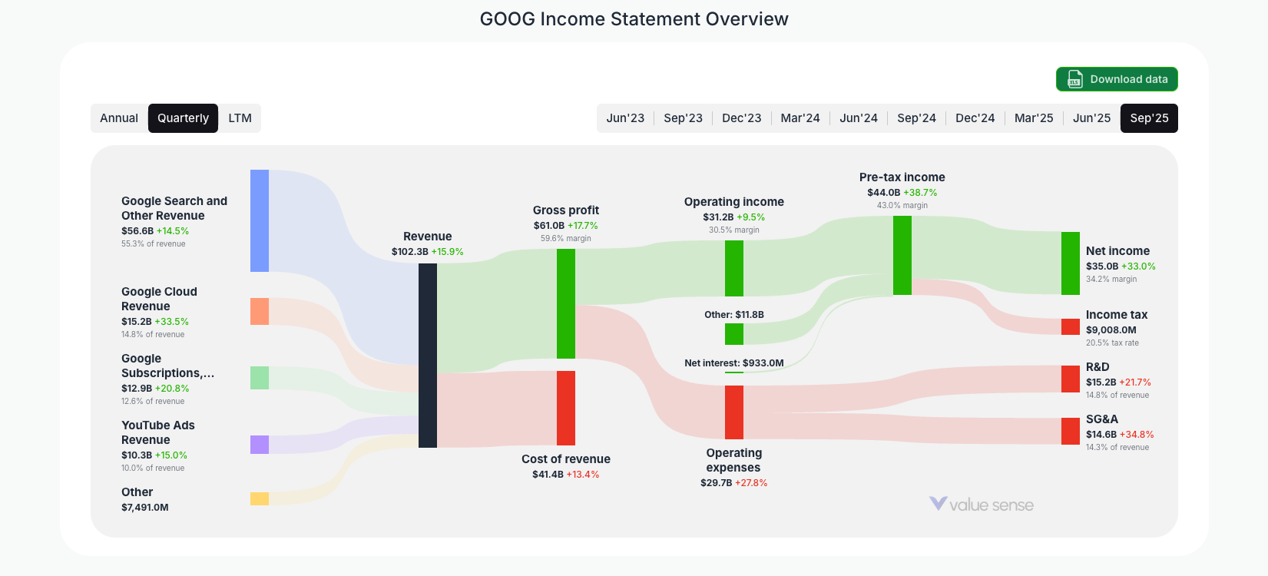Click the dark Revenue node bar
Viewport: 1268px width, 576px height.
click(427, 353)
